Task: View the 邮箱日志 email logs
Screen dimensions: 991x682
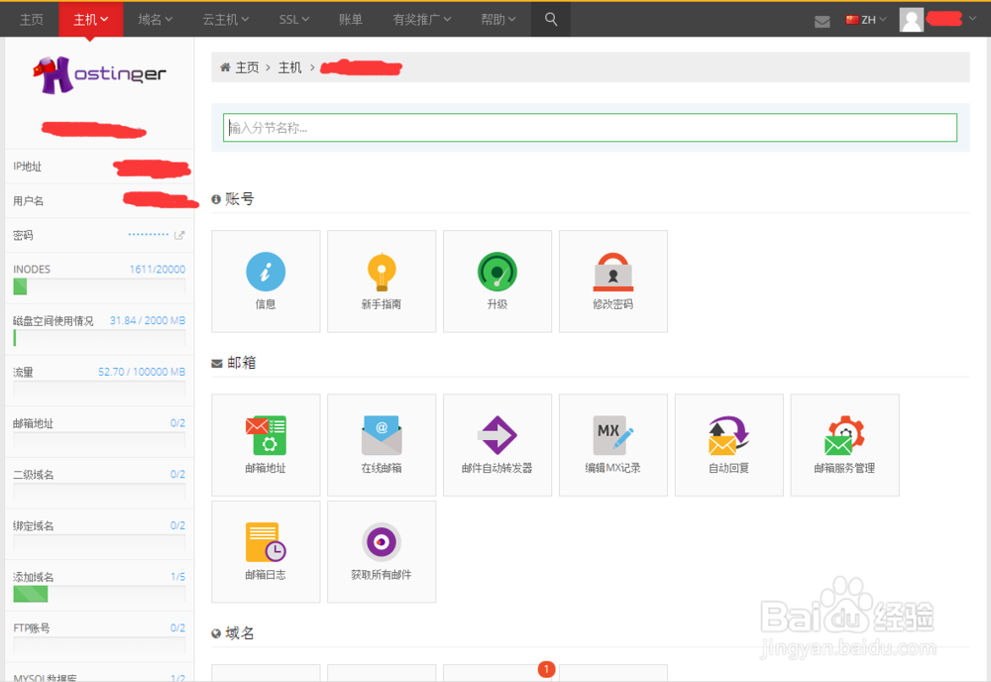Action: pyautogui.click(x=265, y=551)
